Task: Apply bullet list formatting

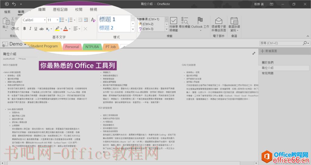Action: [62, 20]
